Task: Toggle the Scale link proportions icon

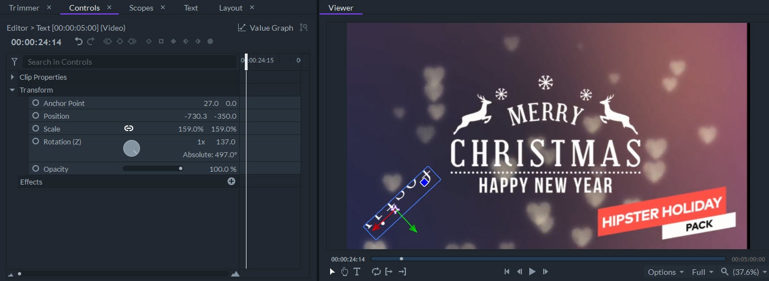Action: pos(129,128)
